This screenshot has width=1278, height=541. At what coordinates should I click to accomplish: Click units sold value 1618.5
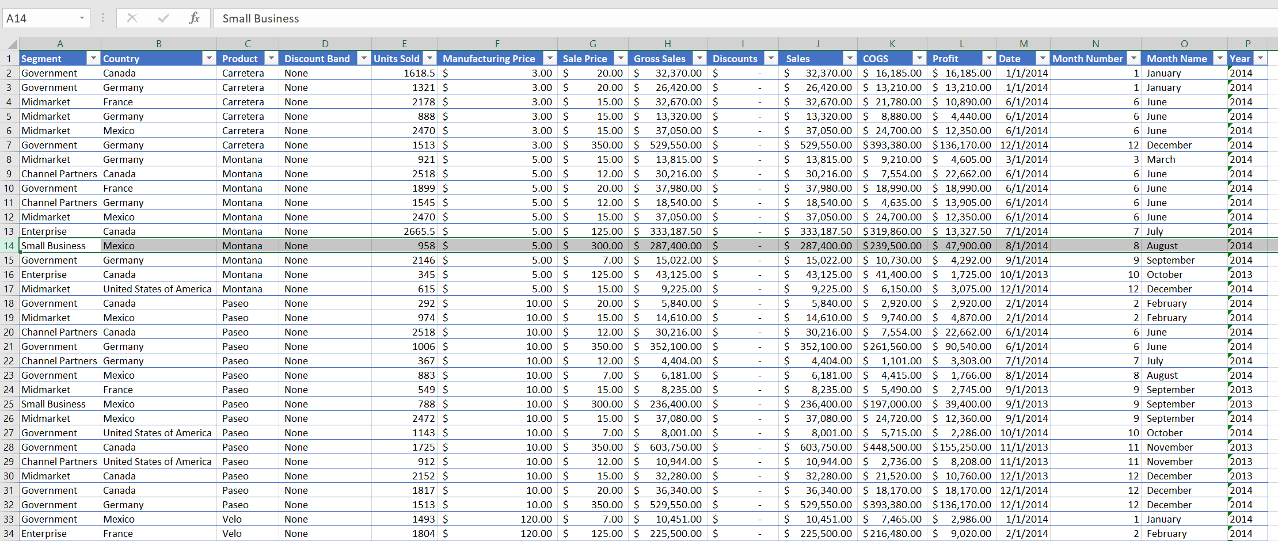pos(419,73)
